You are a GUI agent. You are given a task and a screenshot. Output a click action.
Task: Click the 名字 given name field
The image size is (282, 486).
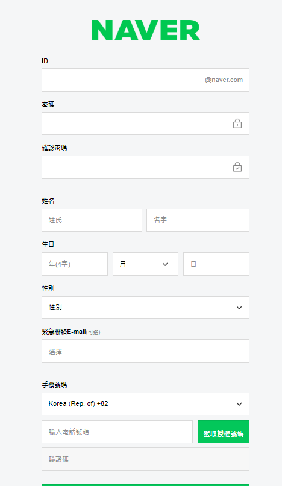tap(198, 220)
